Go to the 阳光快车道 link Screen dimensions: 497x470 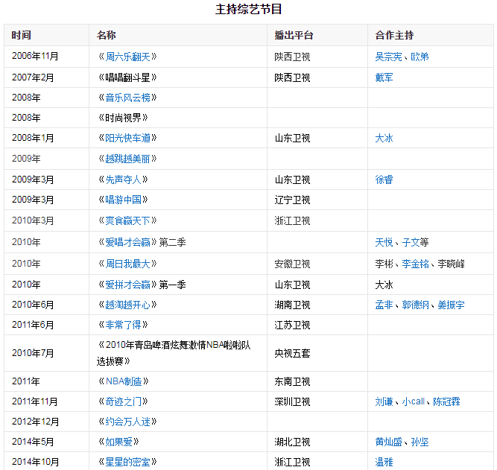(127, 139)
